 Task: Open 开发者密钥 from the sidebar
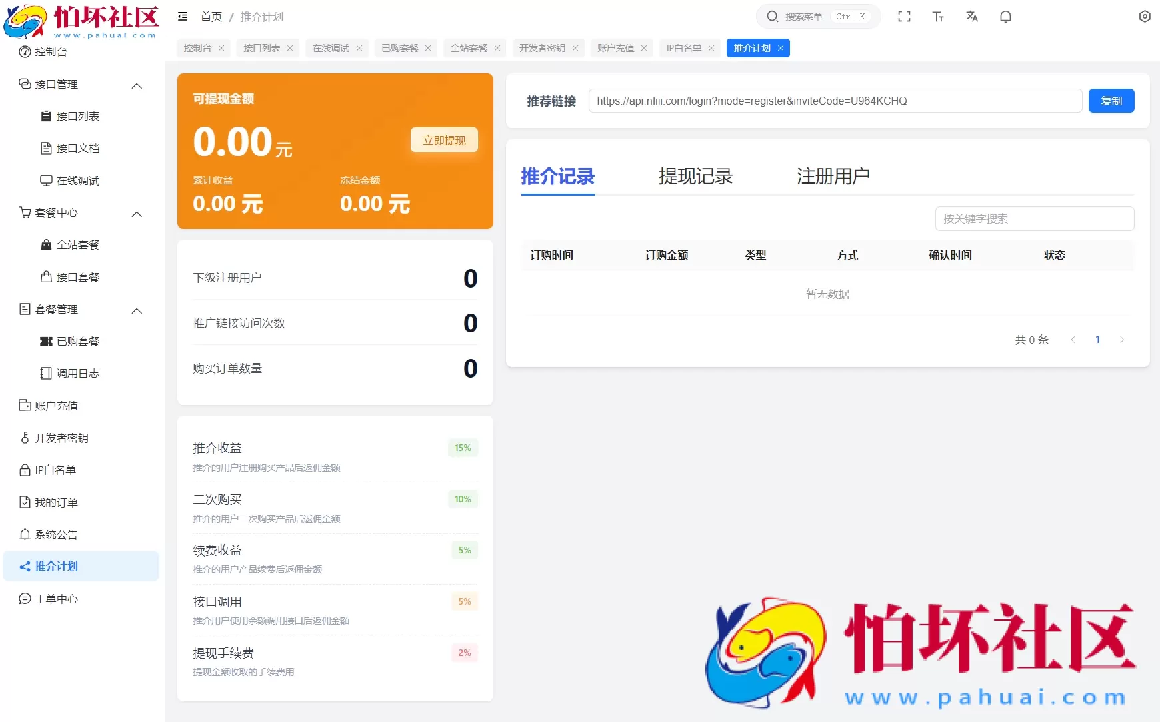(62, 438)
